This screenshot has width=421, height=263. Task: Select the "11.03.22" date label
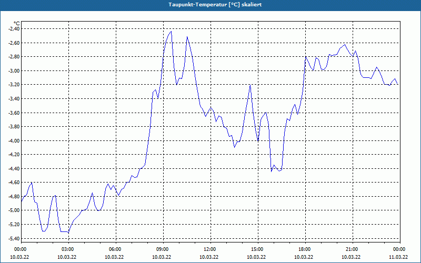pos(398,257)
